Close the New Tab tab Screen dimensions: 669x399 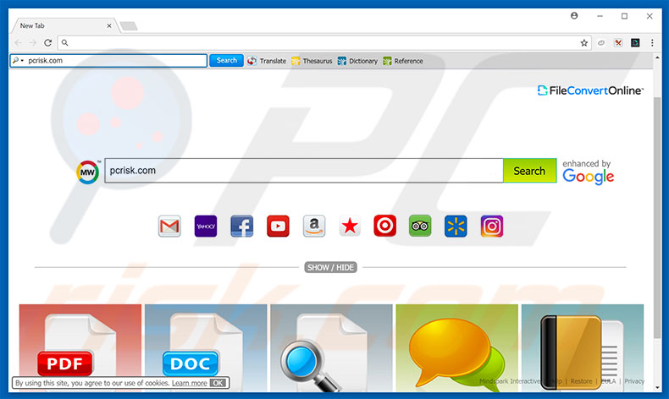click(109, 25)
